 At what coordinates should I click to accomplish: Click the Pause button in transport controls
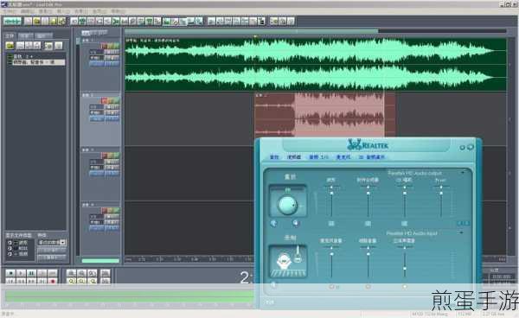[31, 273]
